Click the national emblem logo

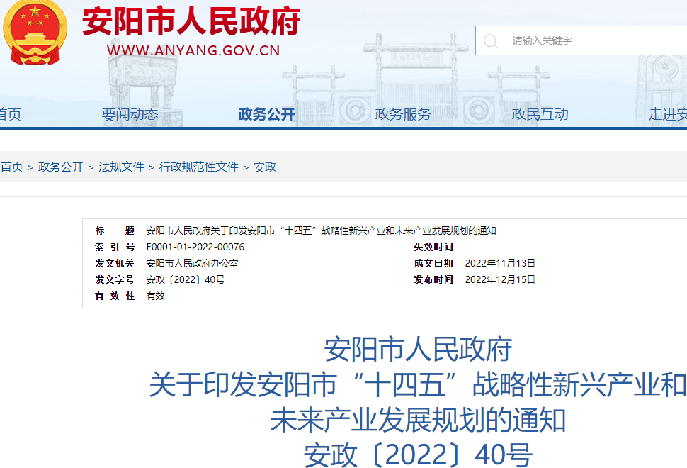(x=34, y=33)
